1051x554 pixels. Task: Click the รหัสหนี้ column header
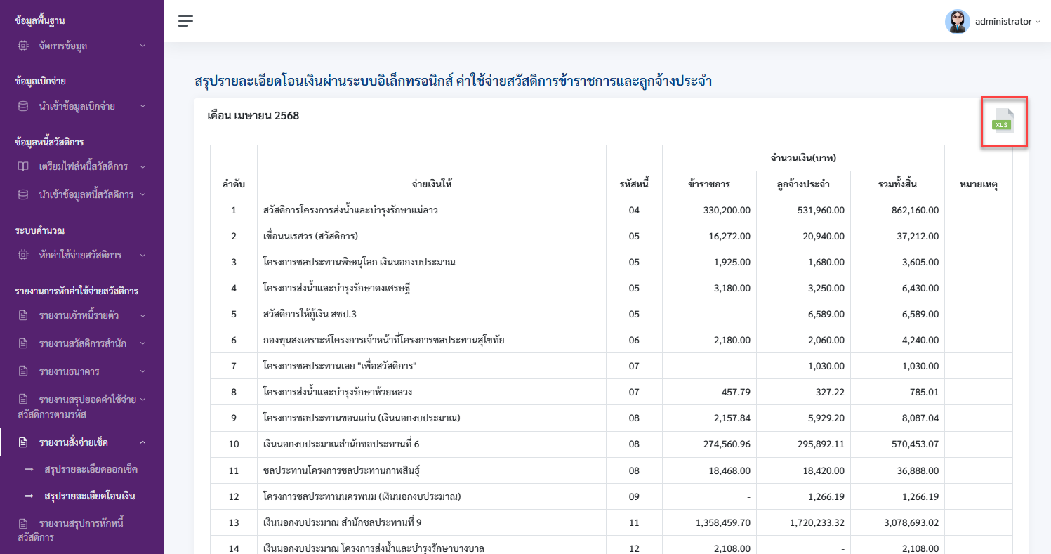pos(634,185)
